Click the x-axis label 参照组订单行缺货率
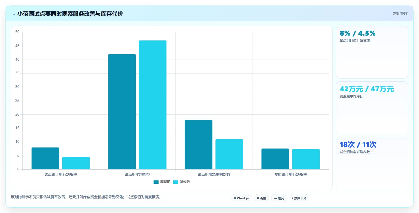Viewport: 419px width, 213px height. click(291, 175)
